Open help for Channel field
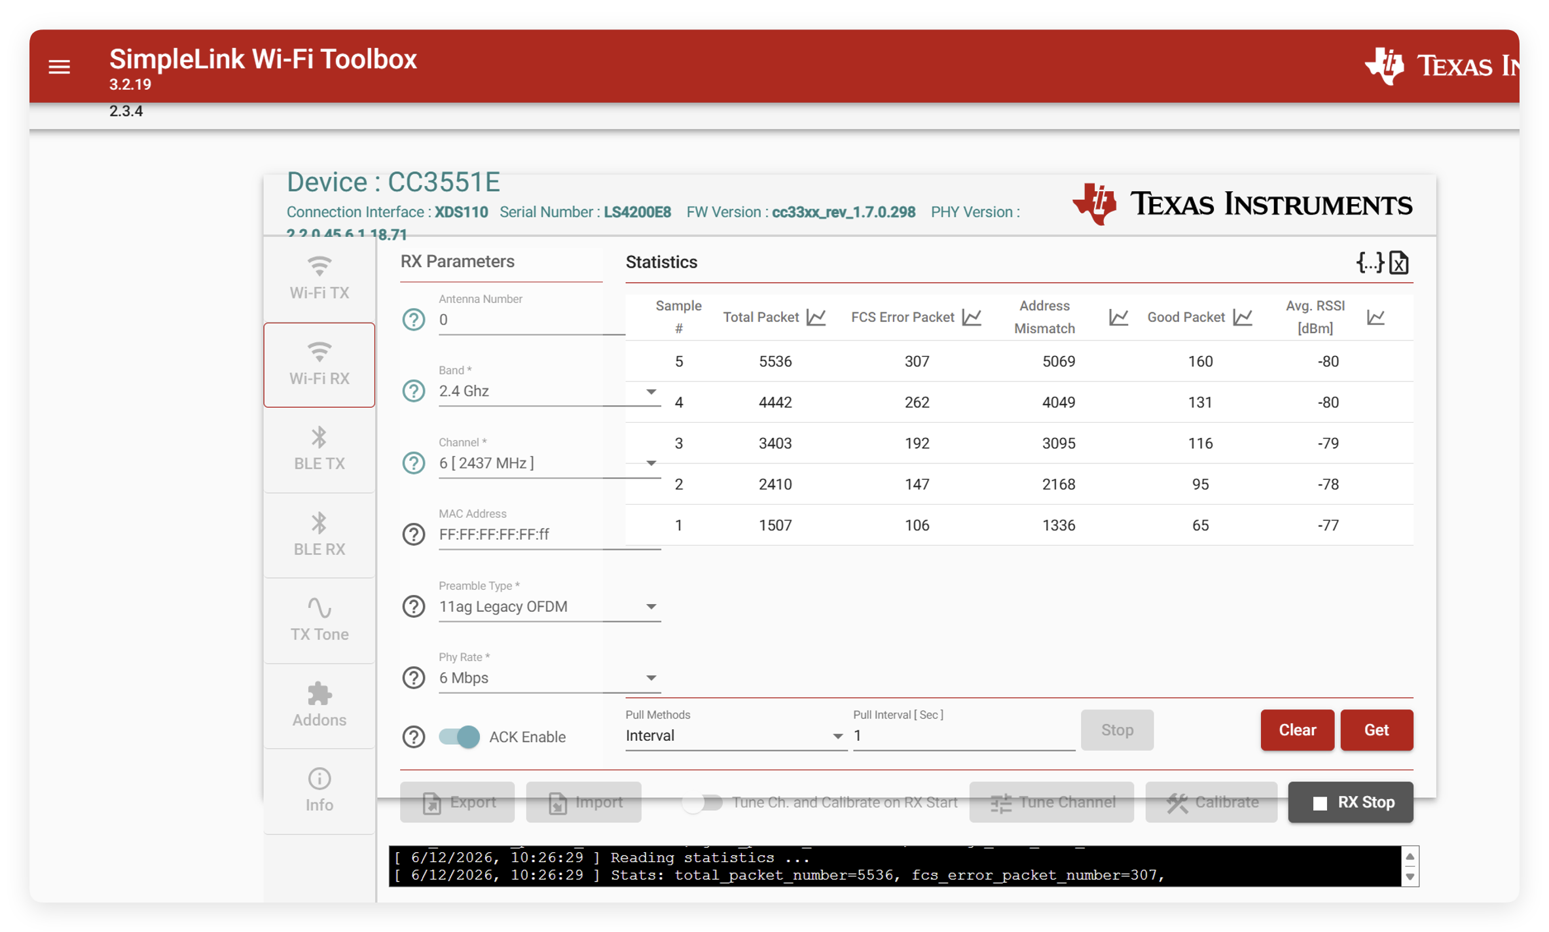Image resolution: width=1549 pixels, height=932 pixels. tap(413, 463)
